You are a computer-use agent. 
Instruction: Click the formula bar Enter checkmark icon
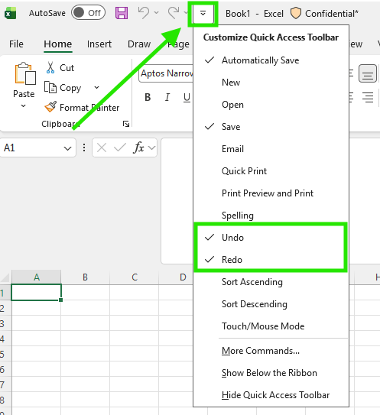120,148
